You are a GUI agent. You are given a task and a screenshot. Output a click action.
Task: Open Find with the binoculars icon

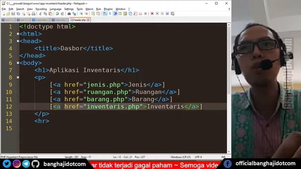click(x=69, y=14)
